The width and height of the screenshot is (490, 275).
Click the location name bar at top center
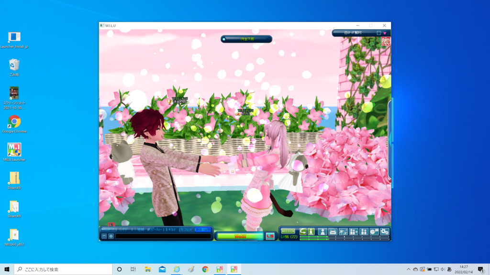click(246, 39)
